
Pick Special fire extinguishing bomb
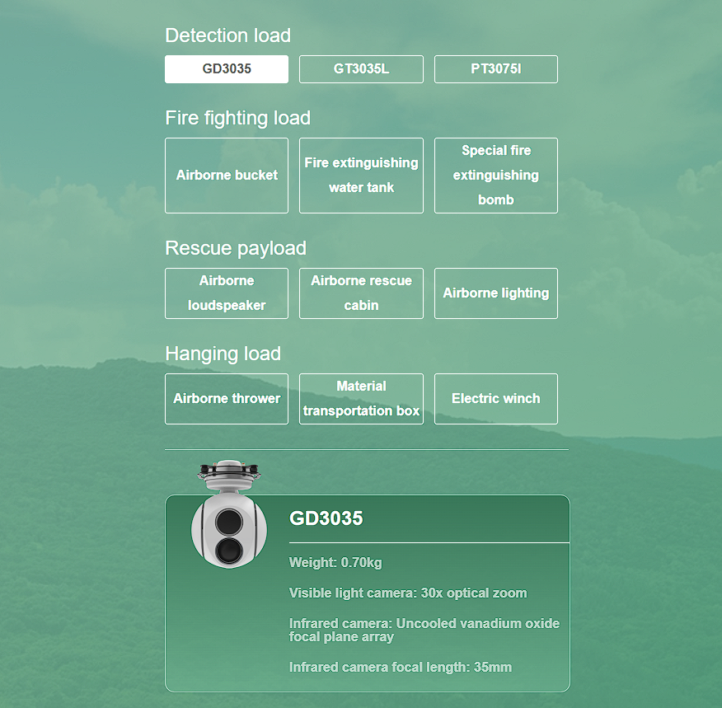(x=495, y=176)
